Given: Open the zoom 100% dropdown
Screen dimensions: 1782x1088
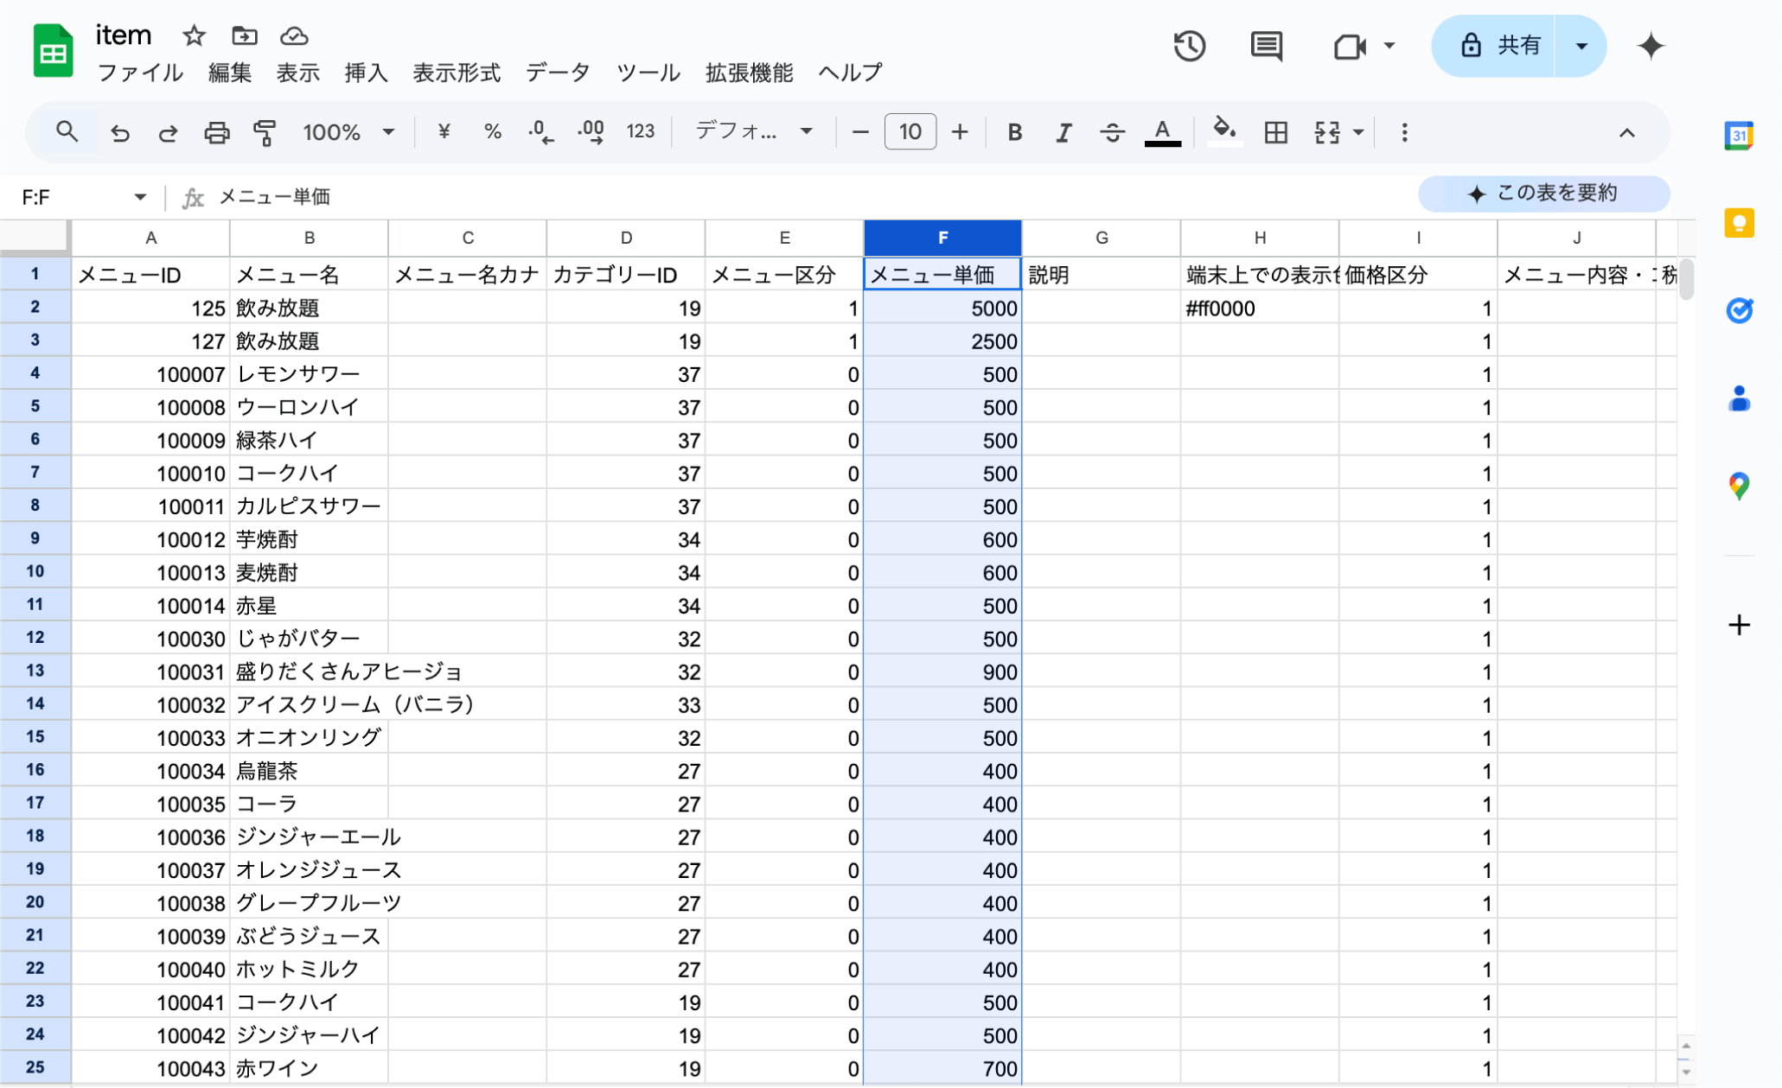Looking at the screenshot, I should point(348,132).
